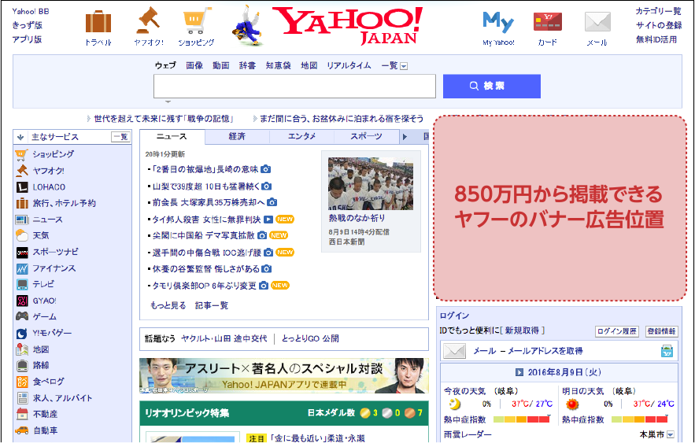Open GYAO! sidebar item
The height and width of the screenshot is (443, 695).
tap(44, 301)
